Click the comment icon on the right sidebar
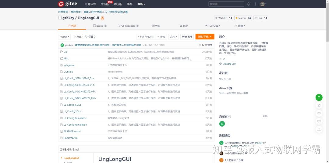Image resolution: width=329 pixels, height=163 pixels. click(319, 121)
